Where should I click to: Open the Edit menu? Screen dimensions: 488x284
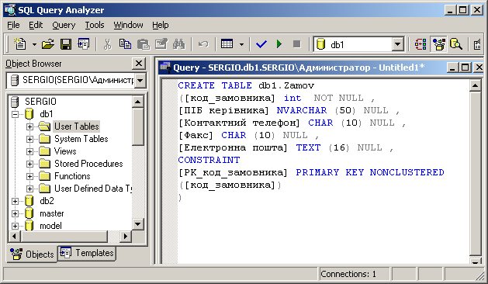(36, 25)
